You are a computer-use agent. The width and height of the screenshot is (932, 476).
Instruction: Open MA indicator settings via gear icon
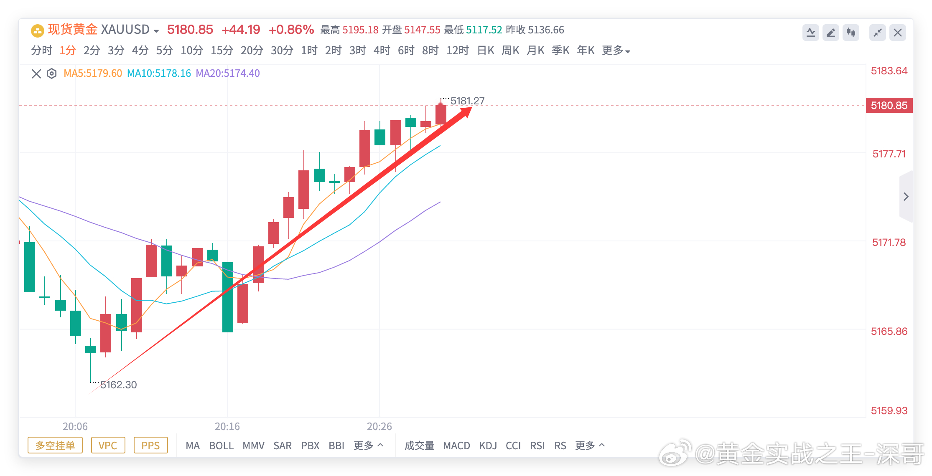click(x=51, y=73)
